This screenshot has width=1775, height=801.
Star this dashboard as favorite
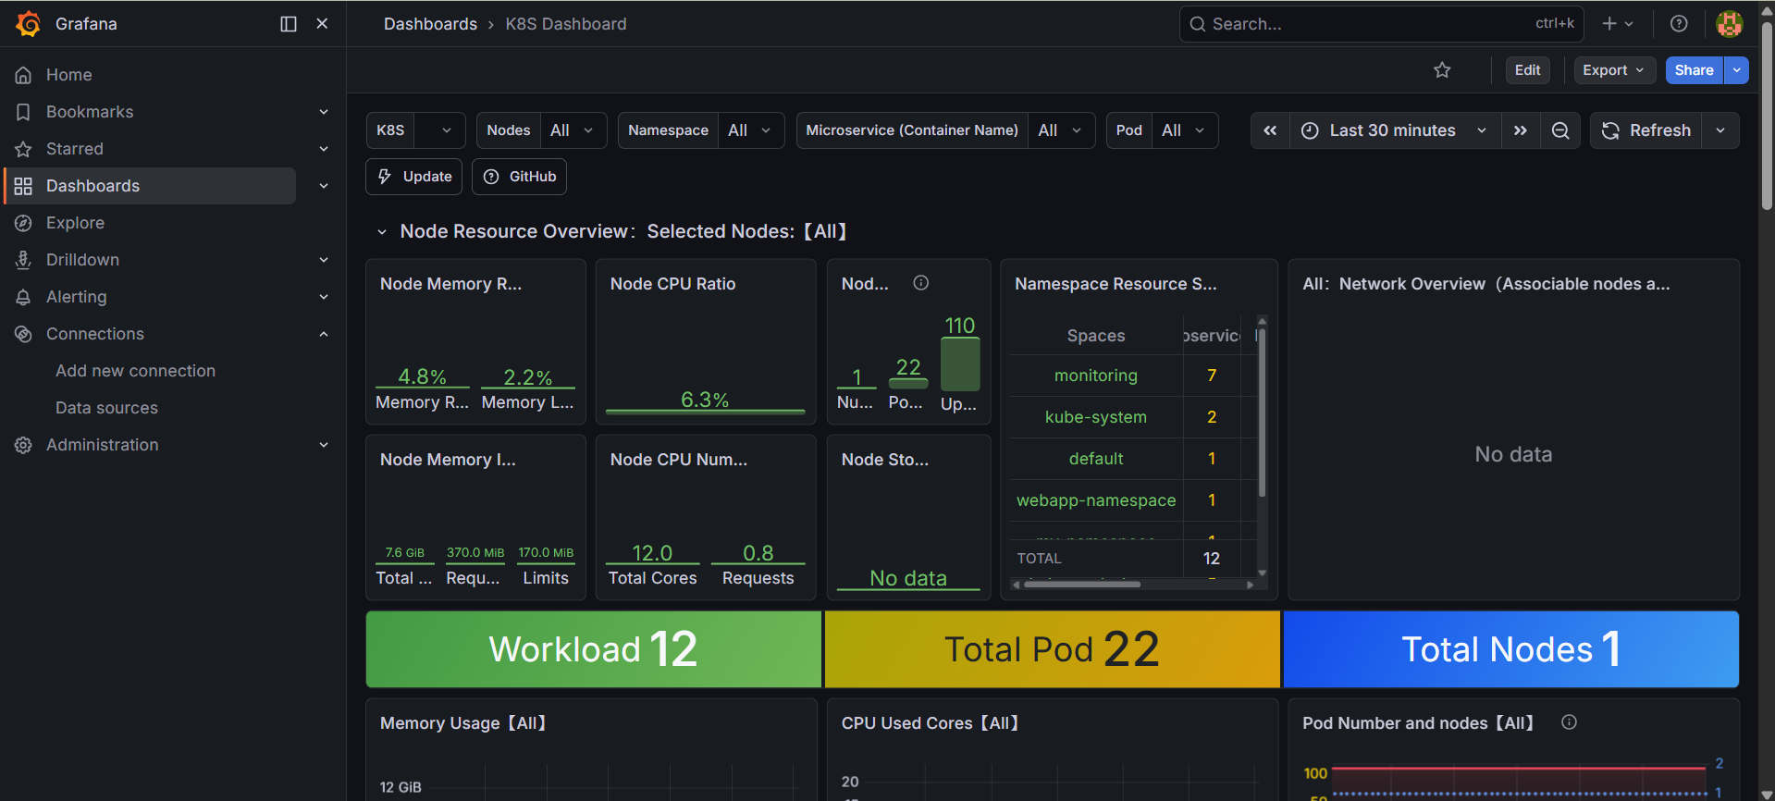[1442, 70]
